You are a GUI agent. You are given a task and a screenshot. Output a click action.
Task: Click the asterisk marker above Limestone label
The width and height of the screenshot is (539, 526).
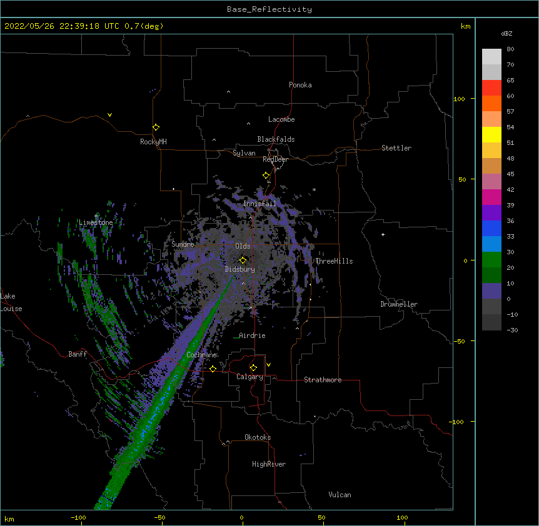[96, 216]
